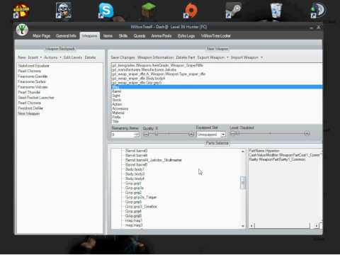340x255 pixels.
Task: Click the Delete Part button
Action: tap(186, 57)
